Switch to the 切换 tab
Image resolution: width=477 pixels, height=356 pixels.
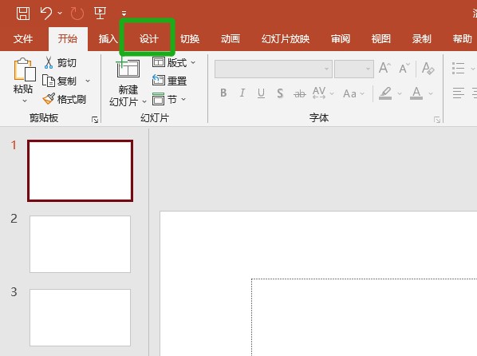pos(190,38)
